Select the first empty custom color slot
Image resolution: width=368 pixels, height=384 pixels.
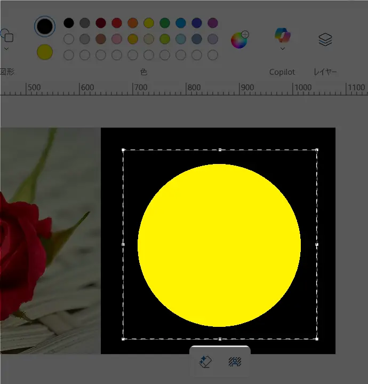[x=69, y=55]
